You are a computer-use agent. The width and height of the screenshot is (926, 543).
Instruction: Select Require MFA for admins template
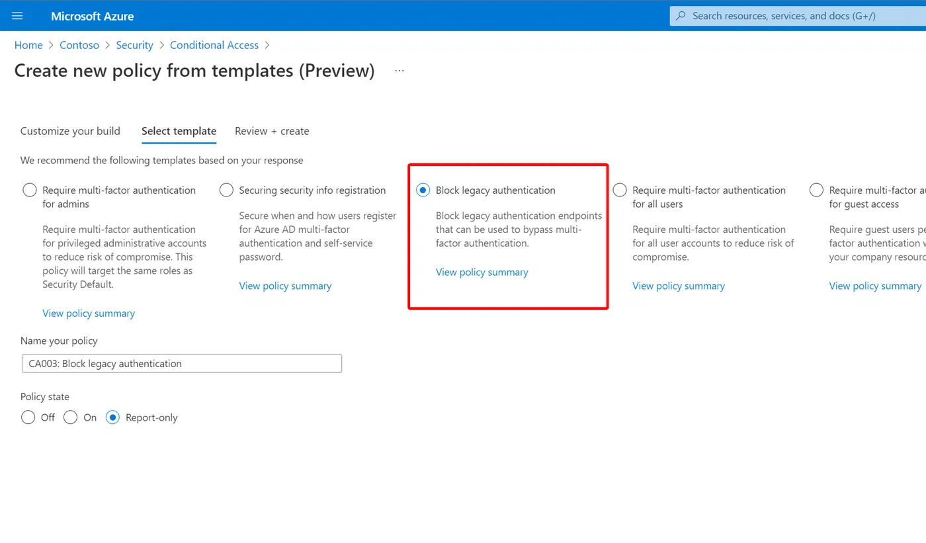click(30, 190)
